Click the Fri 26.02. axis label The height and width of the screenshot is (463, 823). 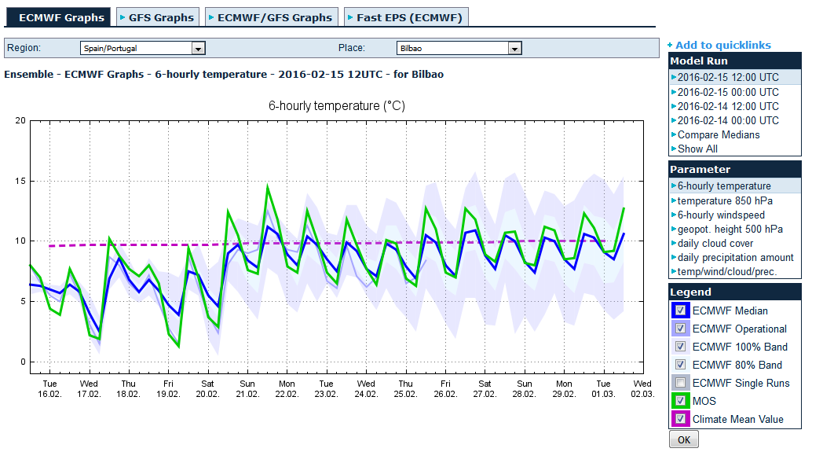tap(445, 389)
